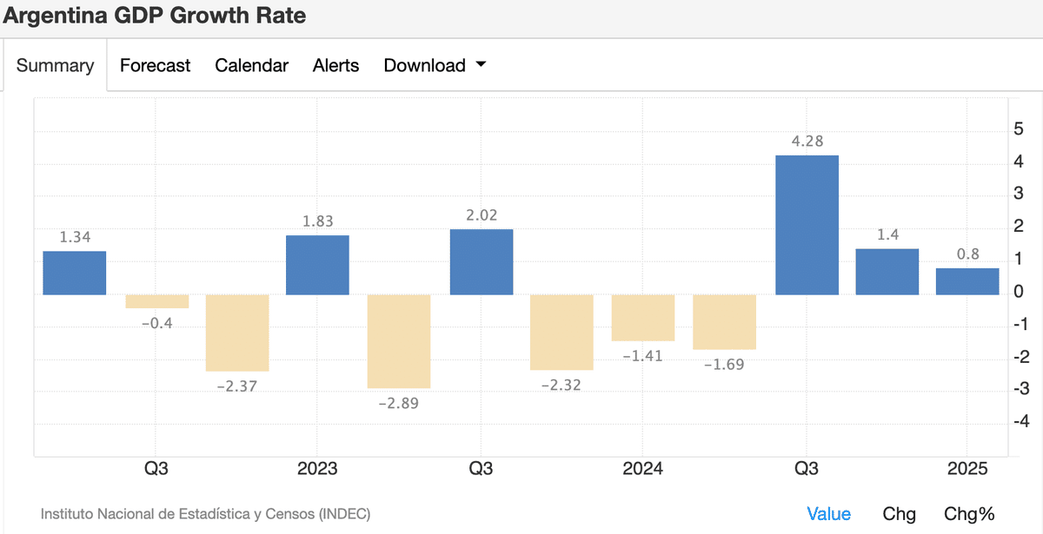This screenshot has height=534, width=1043.
Task: Toggle the Chg% percentage change view
Action: pos(969,514)
